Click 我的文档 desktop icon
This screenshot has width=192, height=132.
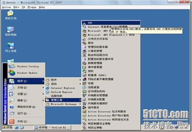(11, 15)
